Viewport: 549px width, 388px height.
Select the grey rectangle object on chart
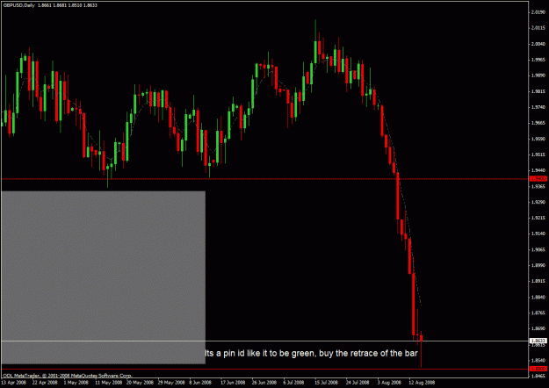coord(104,277)
